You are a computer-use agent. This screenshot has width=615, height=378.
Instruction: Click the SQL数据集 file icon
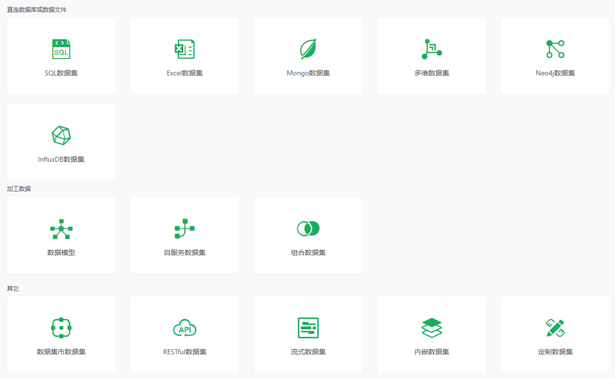coord(61,49)
